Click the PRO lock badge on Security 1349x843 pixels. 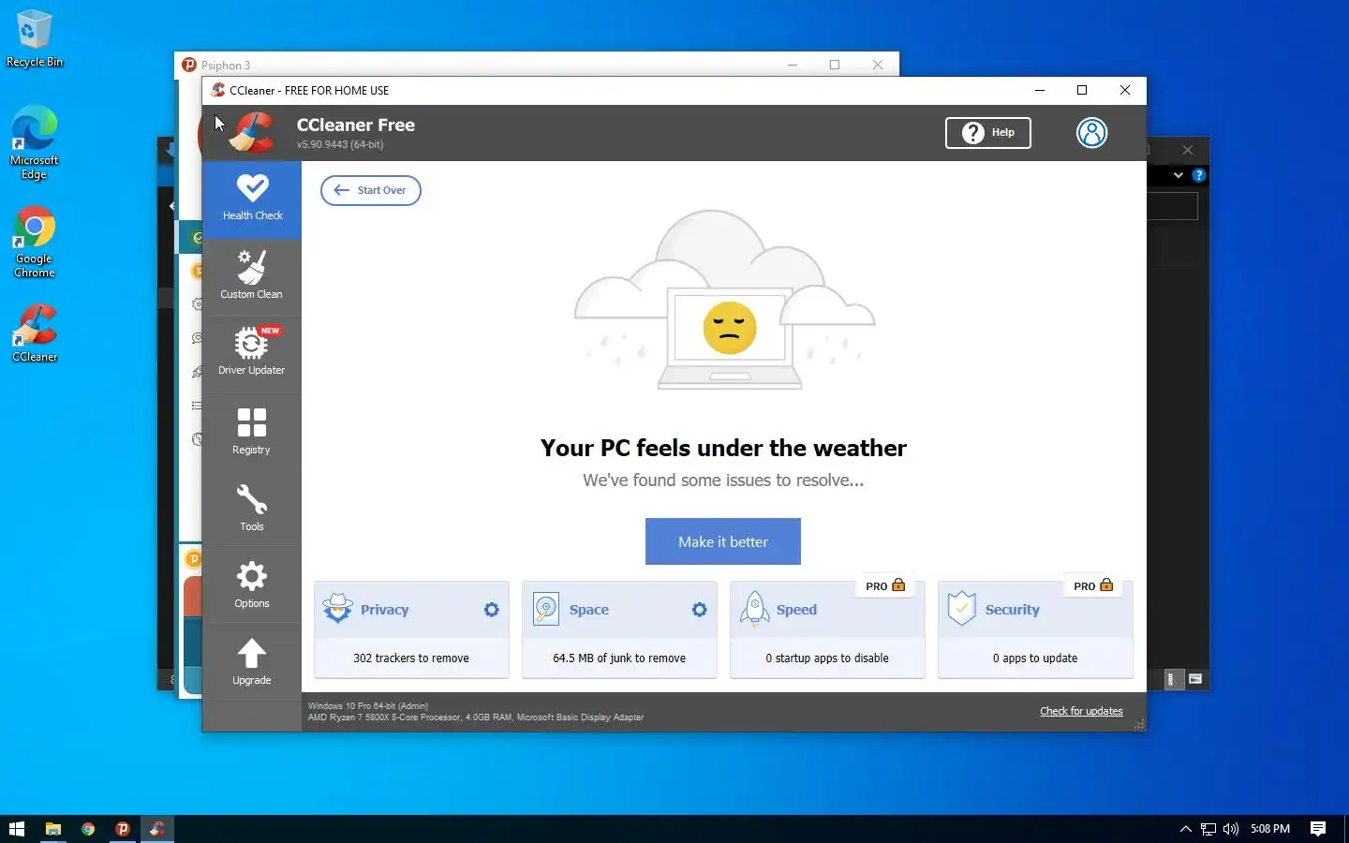pos(1094,586)
